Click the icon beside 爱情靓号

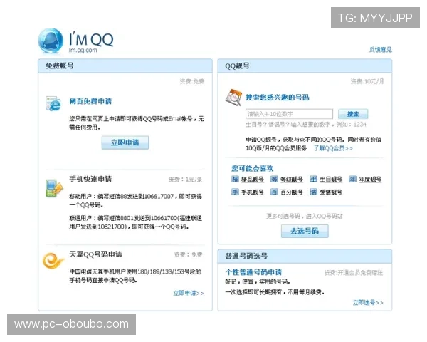click(313, 192)
